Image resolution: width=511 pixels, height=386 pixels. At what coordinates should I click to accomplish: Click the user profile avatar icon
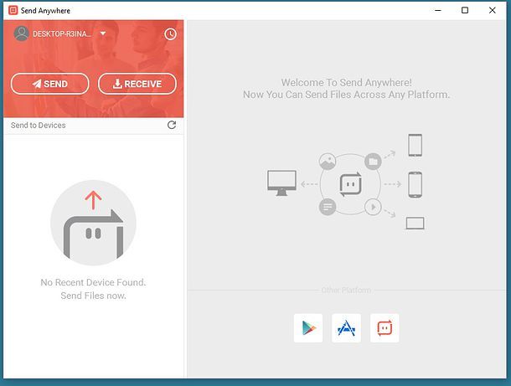(22, 33)
